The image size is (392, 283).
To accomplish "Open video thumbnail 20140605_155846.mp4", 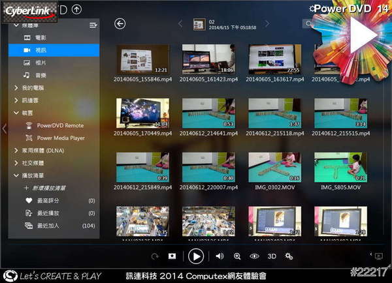I will click(142, 59).
